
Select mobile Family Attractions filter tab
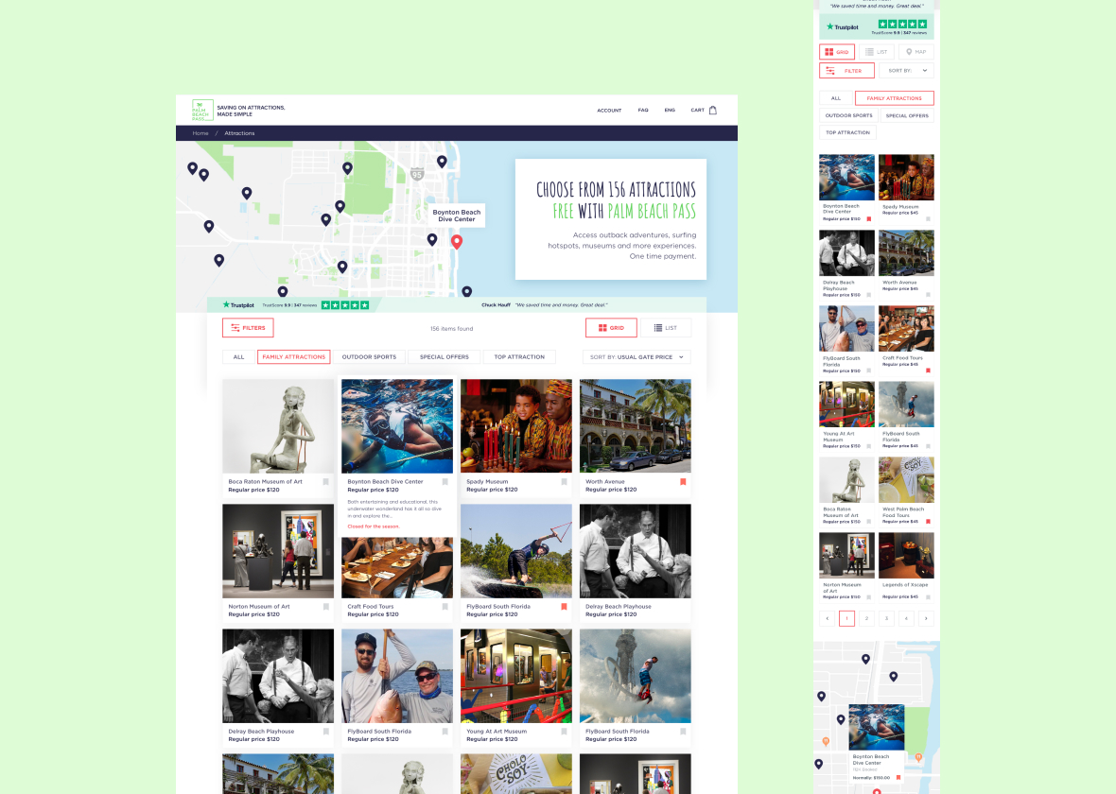(895, 98)
